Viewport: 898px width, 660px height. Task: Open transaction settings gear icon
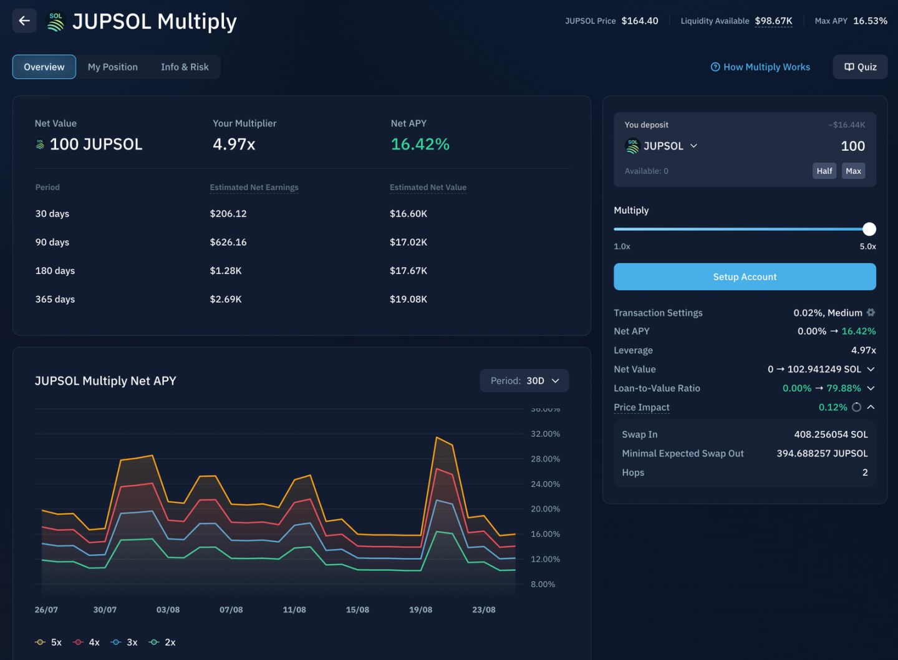point(871,312)
